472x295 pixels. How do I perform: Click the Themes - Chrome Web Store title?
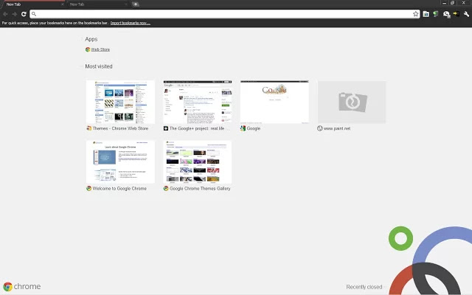(120, 128)
